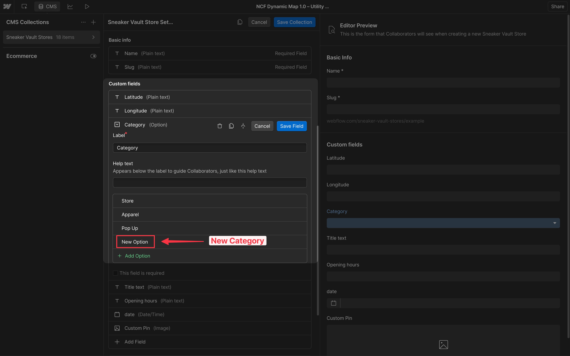Open Longitude field settings
Image resolution: width=570 pixels, height=356 pixels.
click(210, 111)
